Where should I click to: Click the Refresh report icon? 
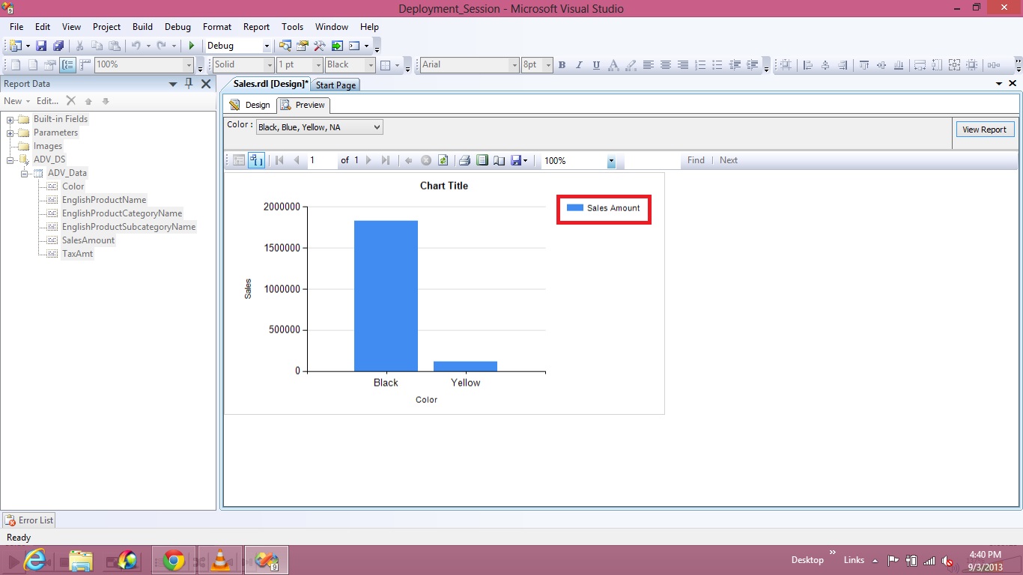tap(443, 160)
